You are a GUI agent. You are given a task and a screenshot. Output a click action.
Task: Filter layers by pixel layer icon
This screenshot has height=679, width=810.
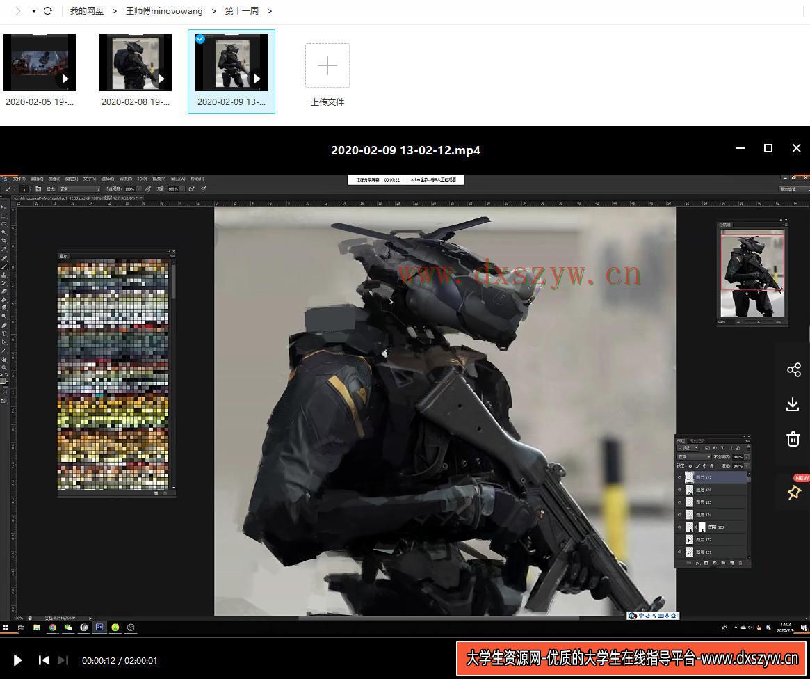pyautogui.click(x=707, y=448)
